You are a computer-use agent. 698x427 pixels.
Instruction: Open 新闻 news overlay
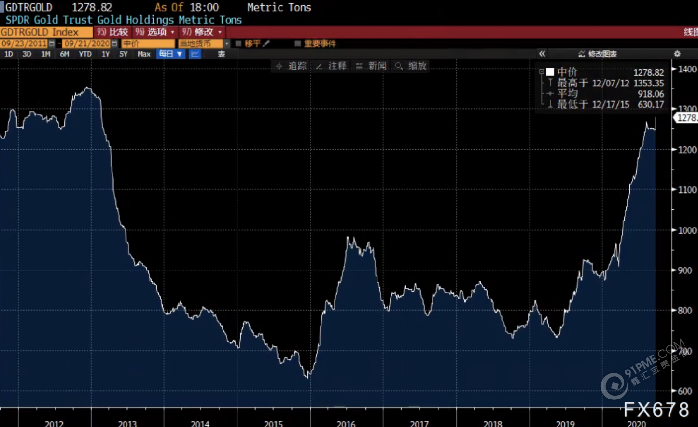pos(371,66)
